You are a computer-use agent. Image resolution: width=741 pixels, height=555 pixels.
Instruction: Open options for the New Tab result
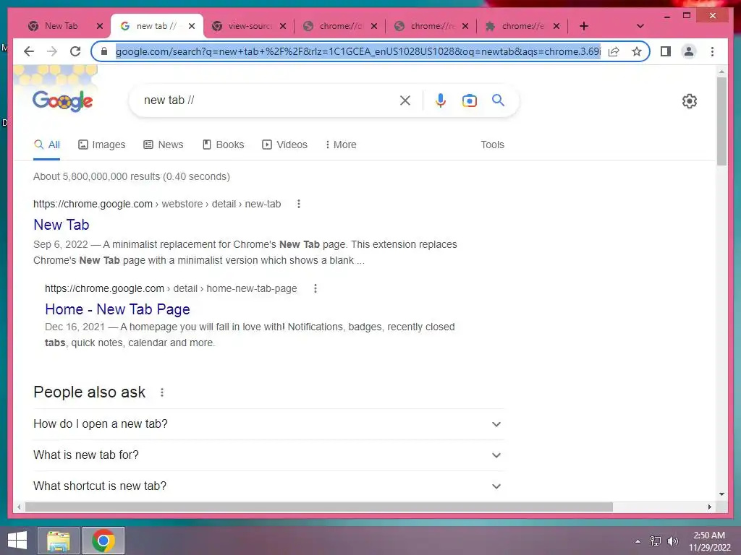coord(299,204)
